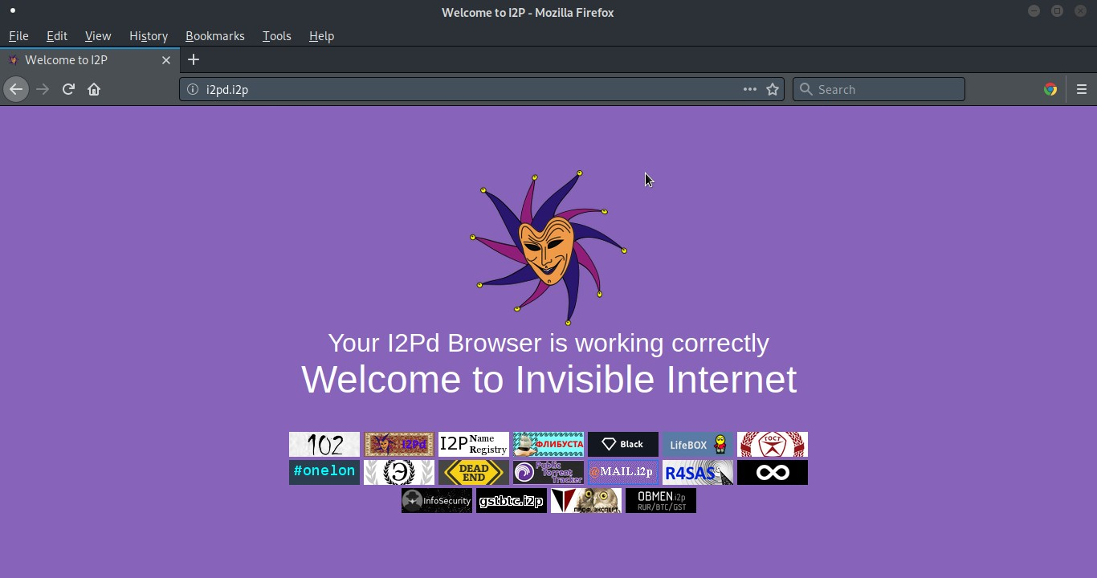The height and width of the screenshot is (578, 1097).
Task: Open the ФЛИБУСТА library banner
Action: coord(548,445)
